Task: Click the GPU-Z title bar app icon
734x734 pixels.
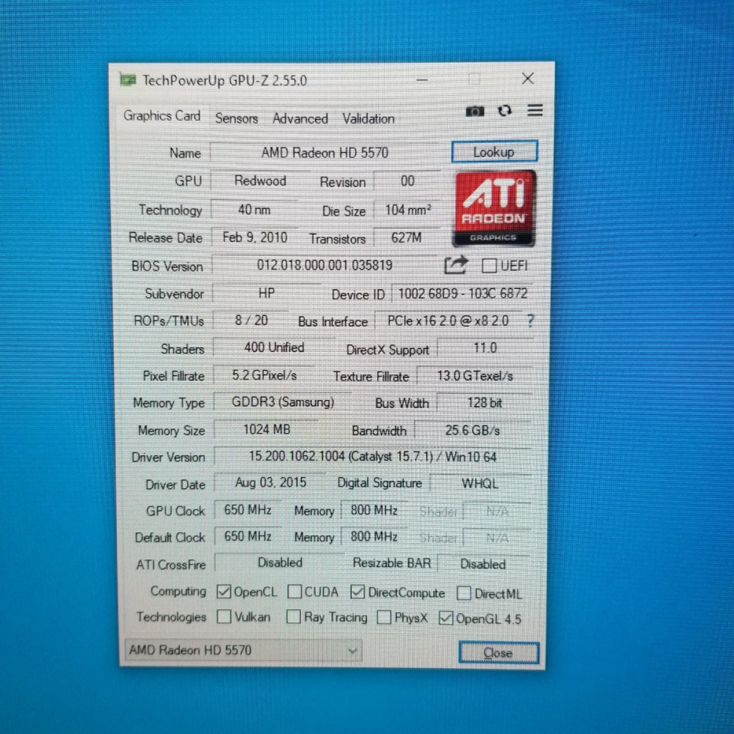Action: tap(128, 80)
